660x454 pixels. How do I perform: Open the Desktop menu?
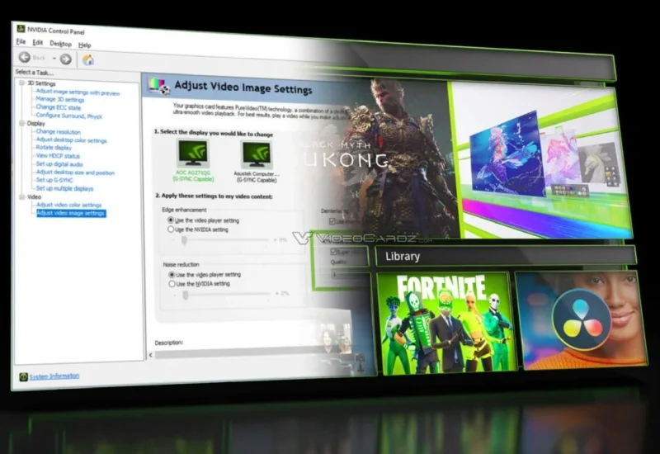pos(60,44)
